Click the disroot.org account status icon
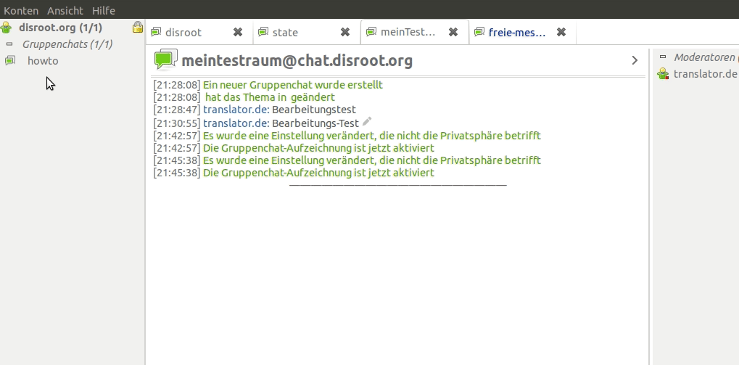Image resolution: width=739 pixels, height=365 pixels. pyautogui.click(x=7, y=28)
